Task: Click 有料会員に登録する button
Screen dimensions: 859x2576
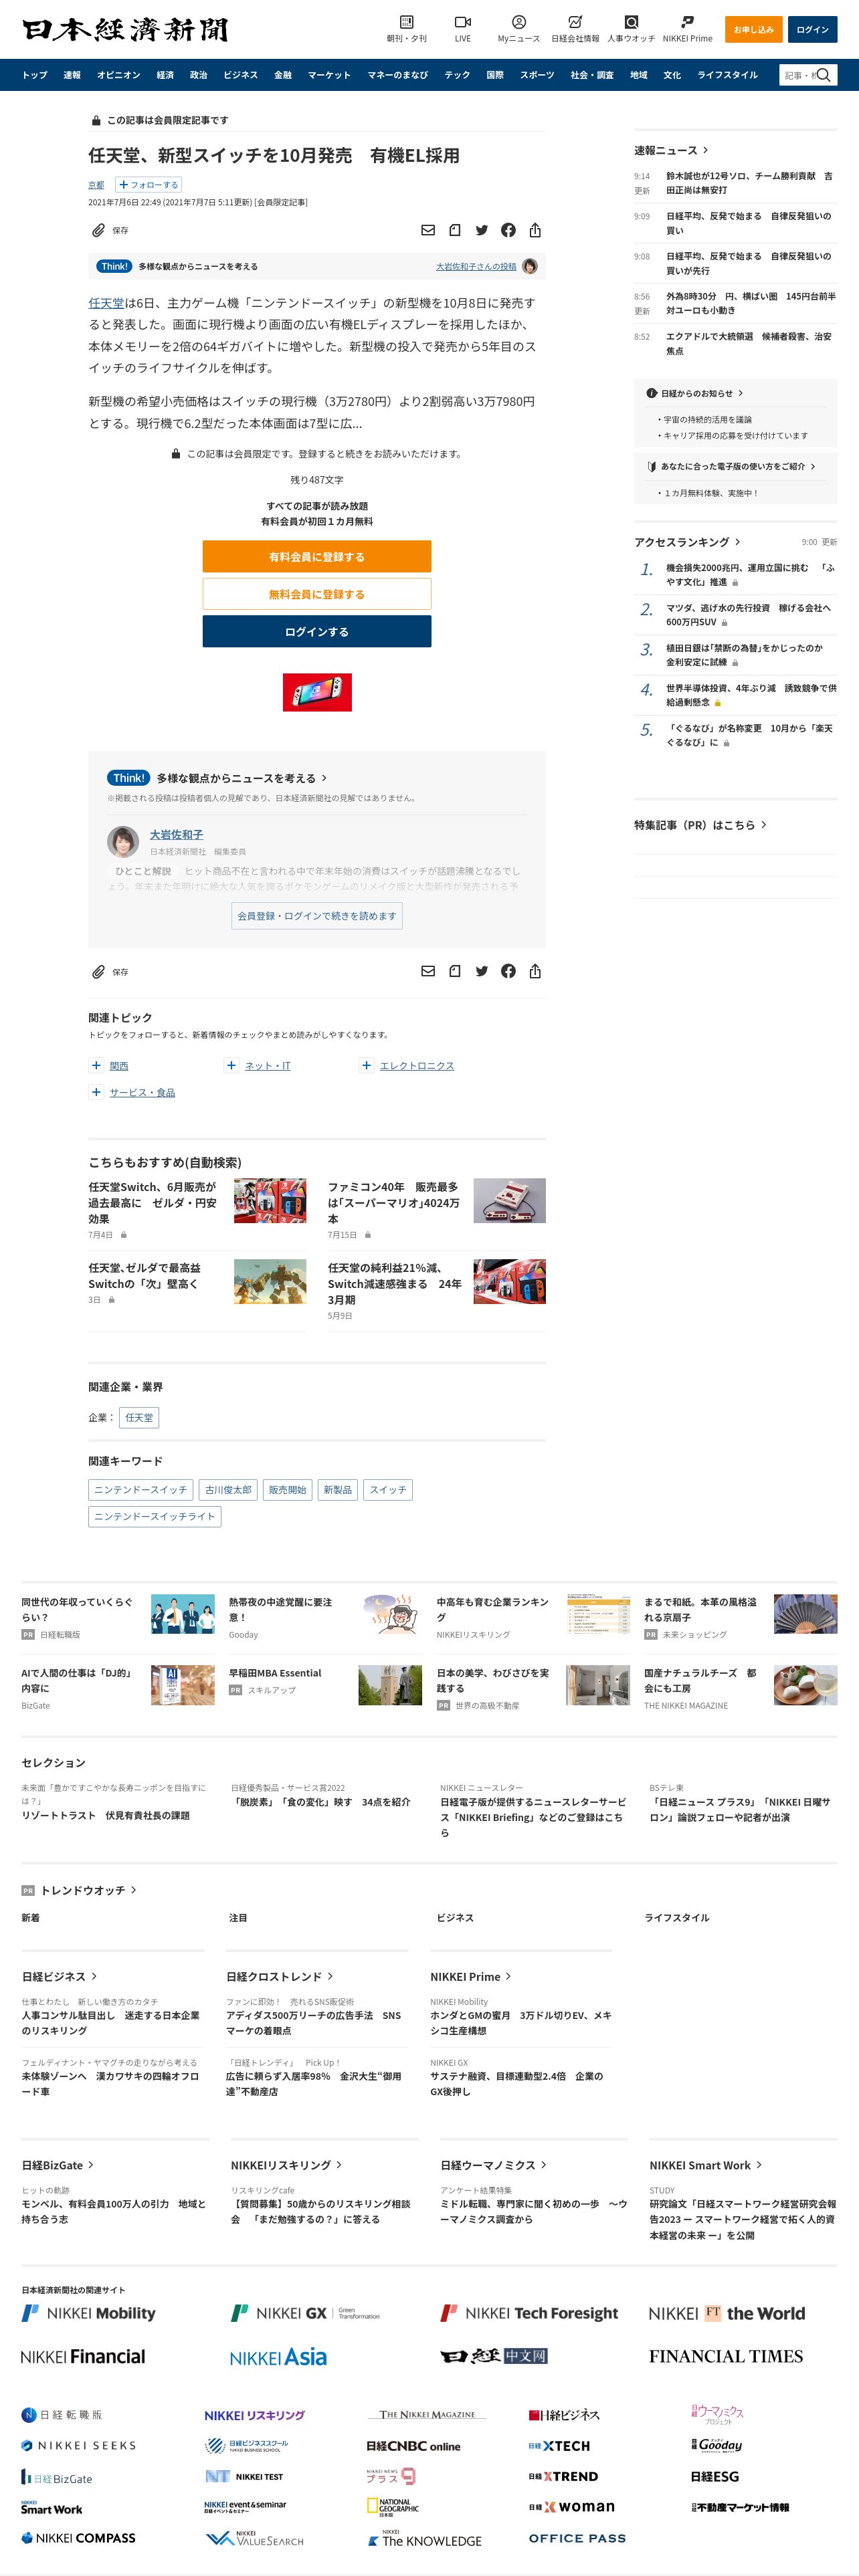Action: 317,557
